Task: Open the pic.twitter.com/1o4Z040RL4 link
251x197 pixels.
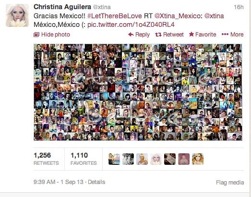Action: (131, 25)
